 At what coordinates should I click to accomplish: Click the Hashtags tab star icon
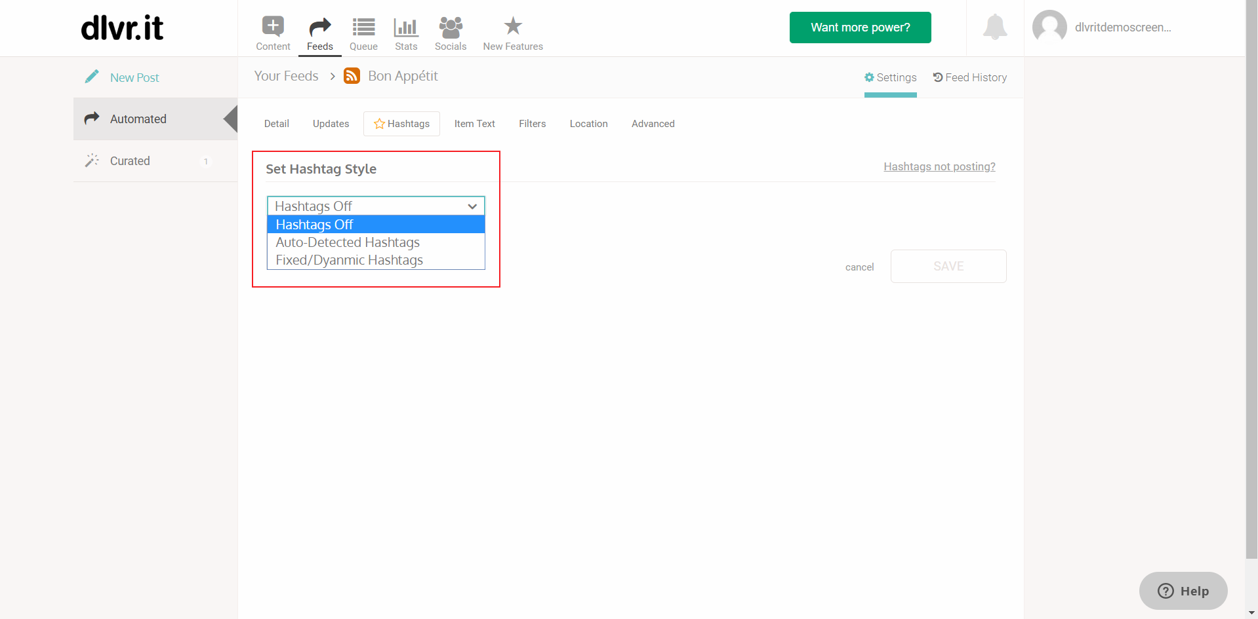[x=379, y=123]
